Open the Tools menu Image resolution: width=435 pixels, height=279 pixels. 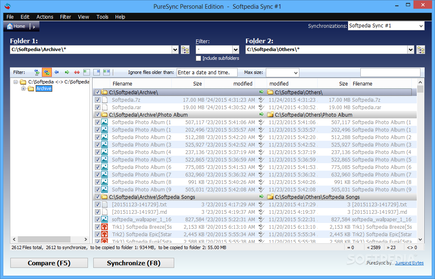pyautogui.click(x=102, y=17)
